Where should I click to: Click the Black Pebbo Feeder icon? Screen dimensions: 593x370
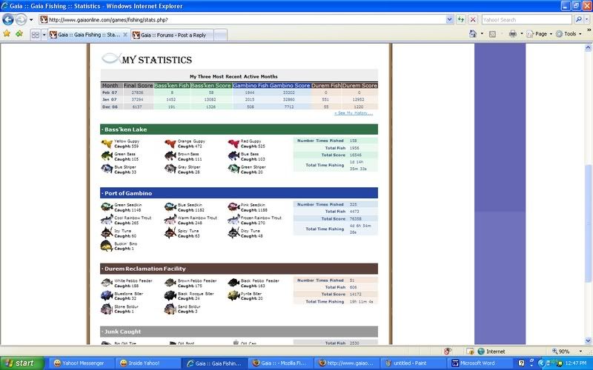[x=233, y=283]
